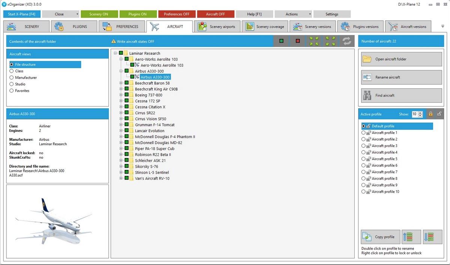450x265 pixels.
Task: Click the Find aircraft button
Action: tap(401, 95)
